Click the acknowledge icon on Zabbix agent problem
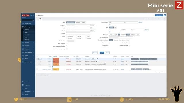184x103 pixels. coord(105,64)
